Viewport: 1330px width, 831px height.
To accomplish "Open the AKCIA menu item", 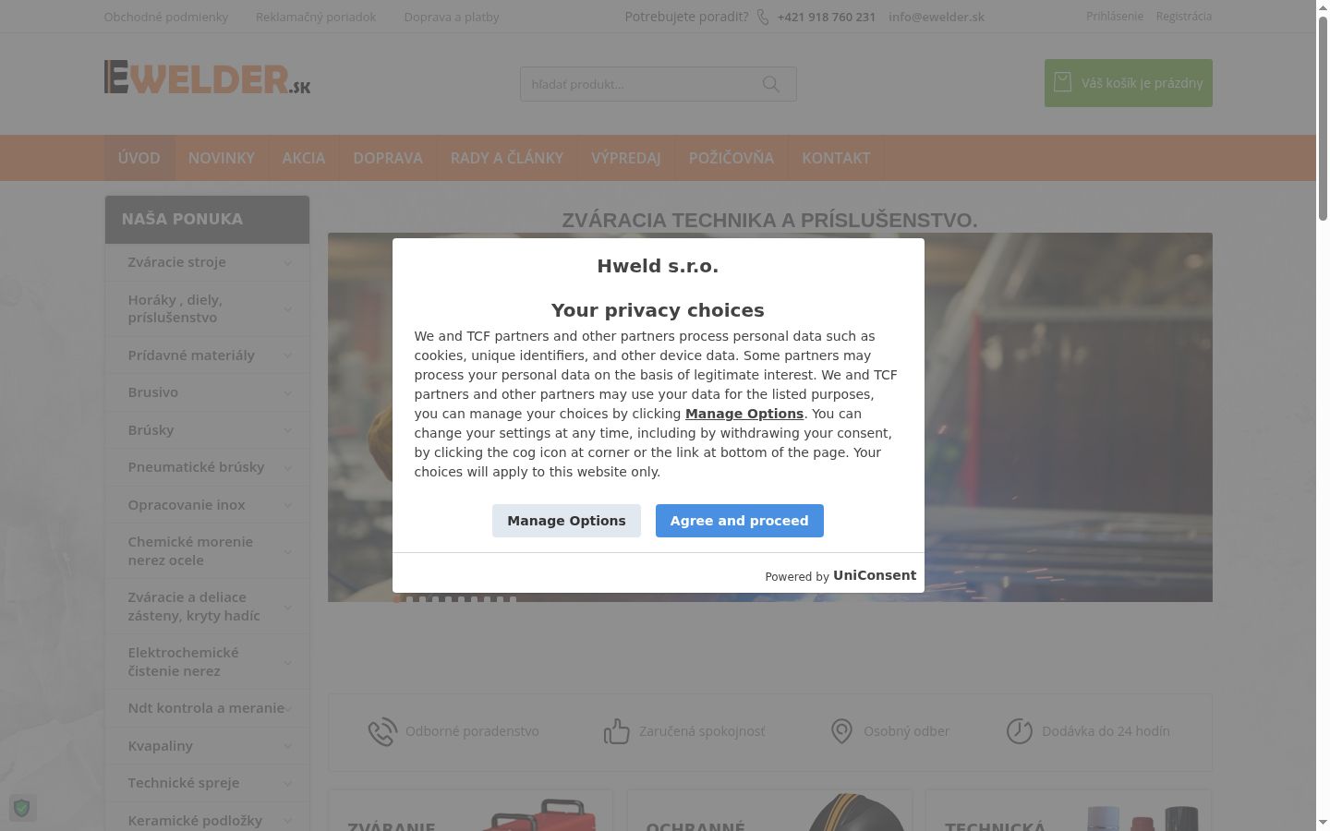I will pos(304,158).
